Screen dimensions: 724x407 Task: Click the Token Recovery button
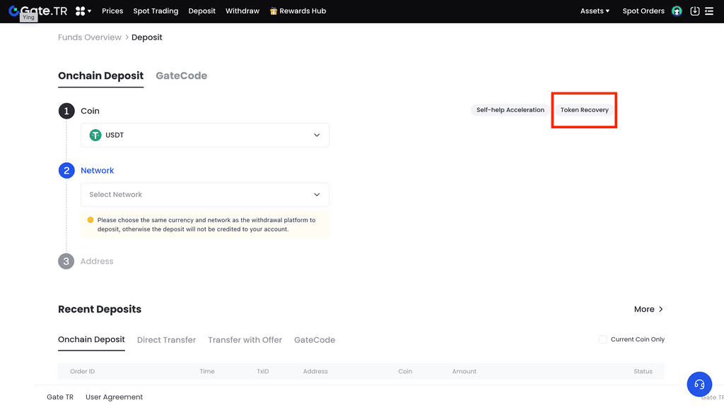[584, 110]
